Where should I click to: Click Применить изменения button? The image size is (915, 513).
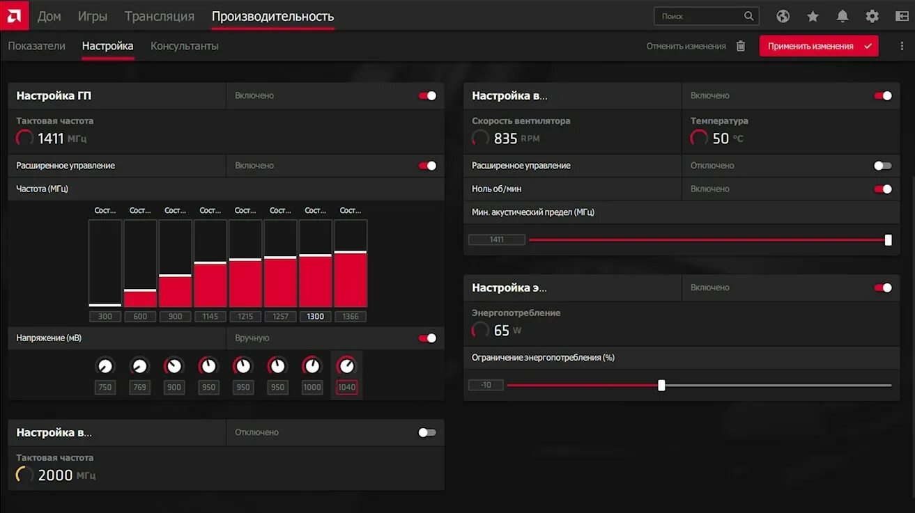[x=819, y=46]
